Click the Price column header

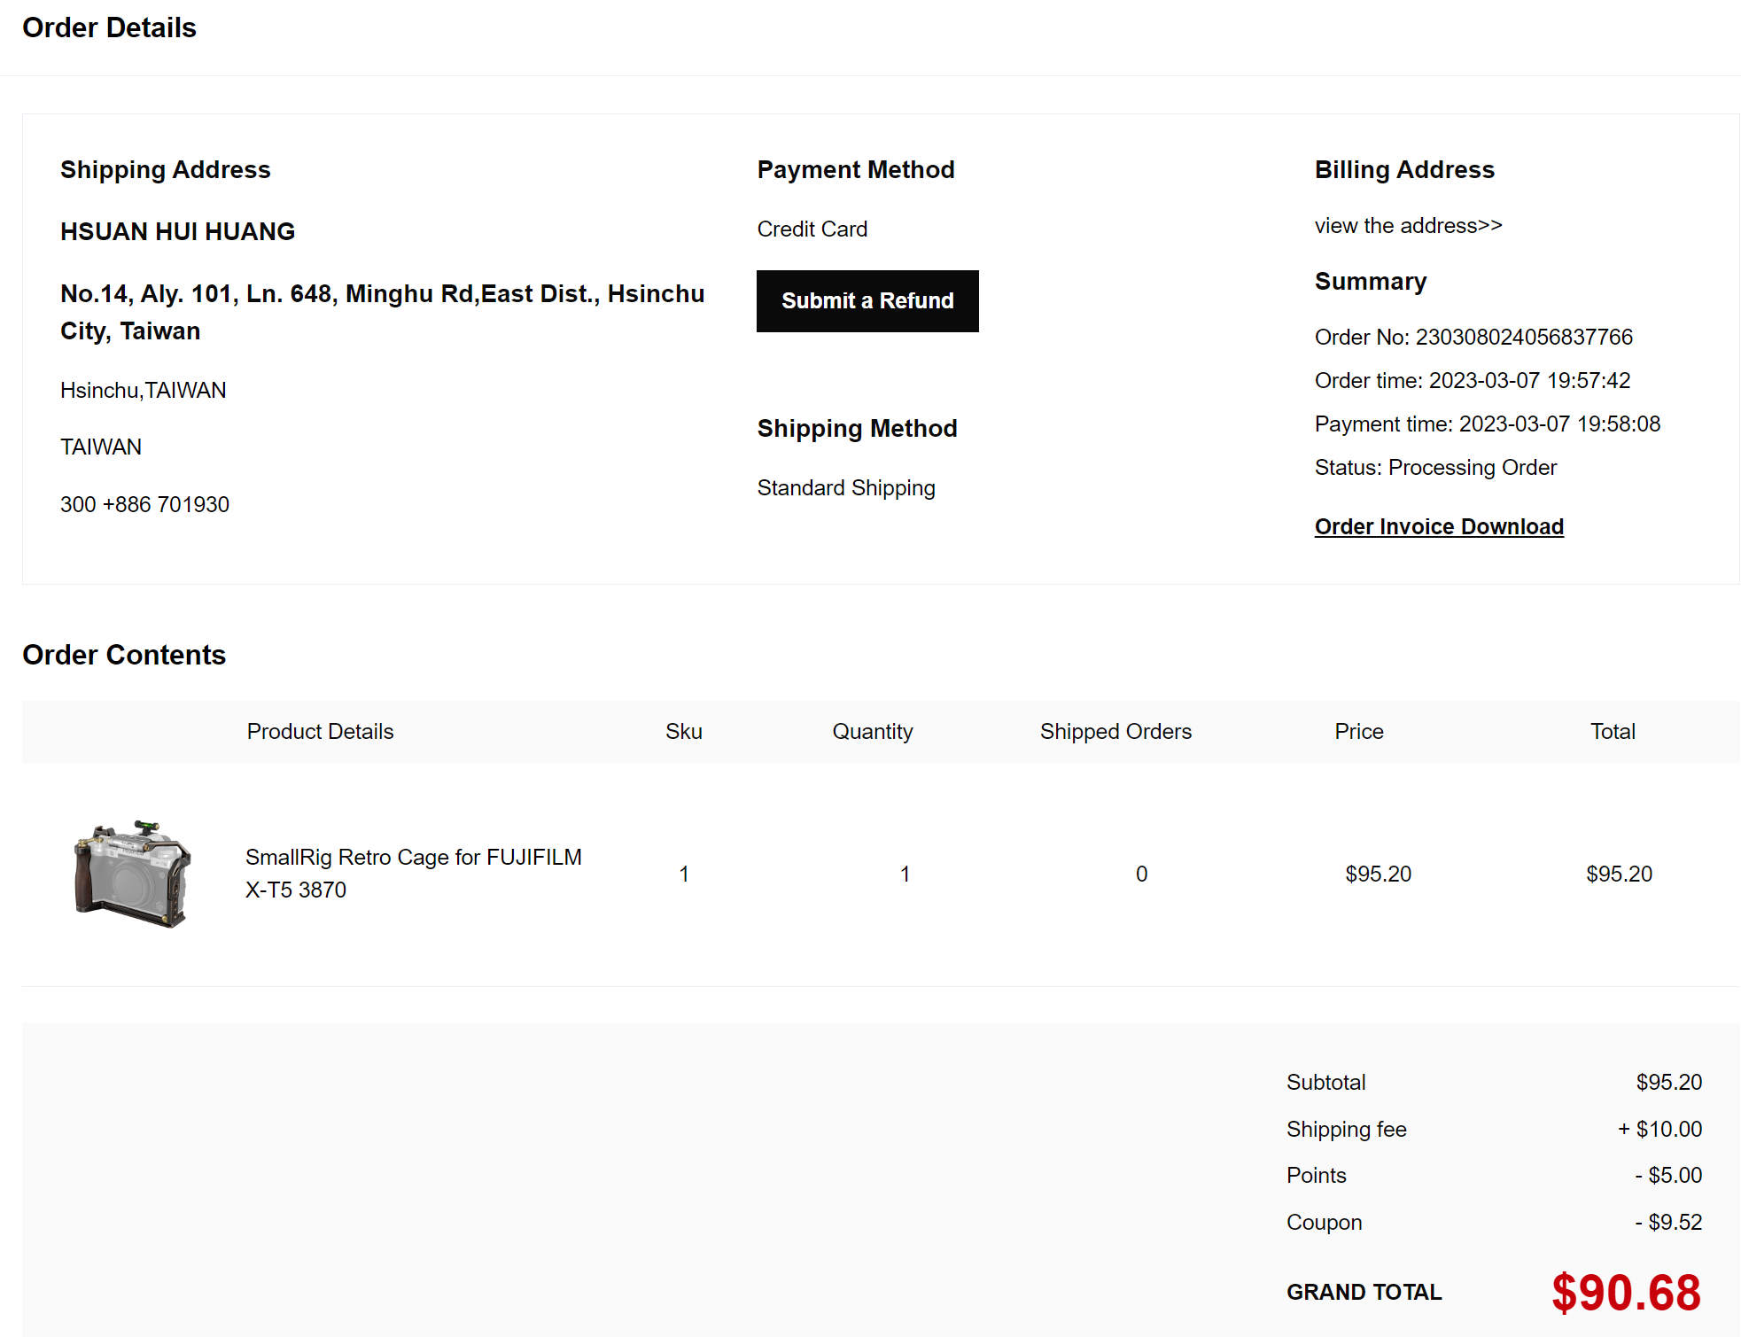[x=1358, y=732]
